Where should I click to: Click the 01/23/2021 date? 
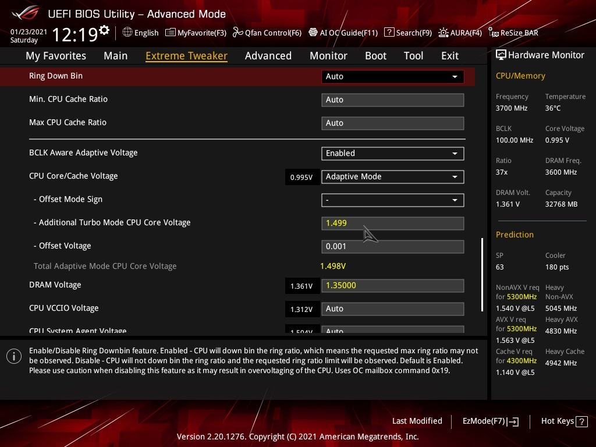click(x=29, y=32)
